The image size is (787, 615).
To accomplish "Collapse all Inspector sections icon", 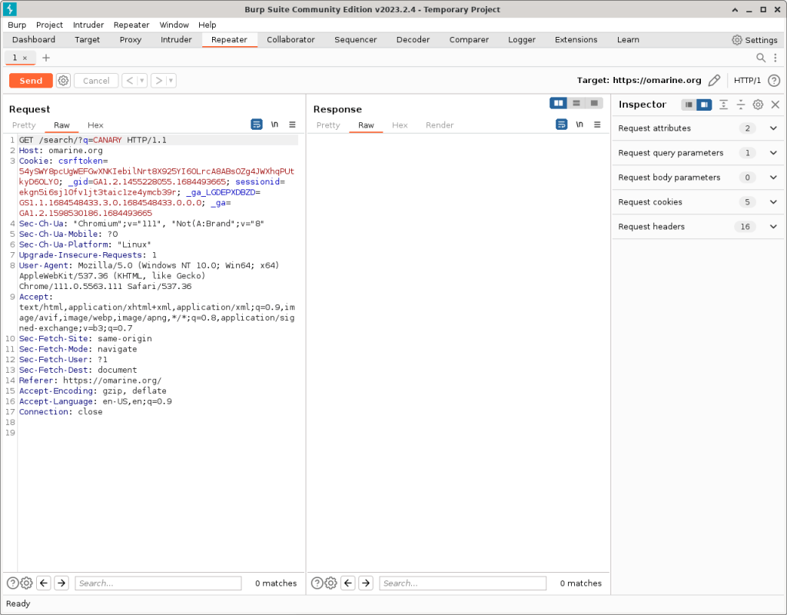I will click(741, 105).
